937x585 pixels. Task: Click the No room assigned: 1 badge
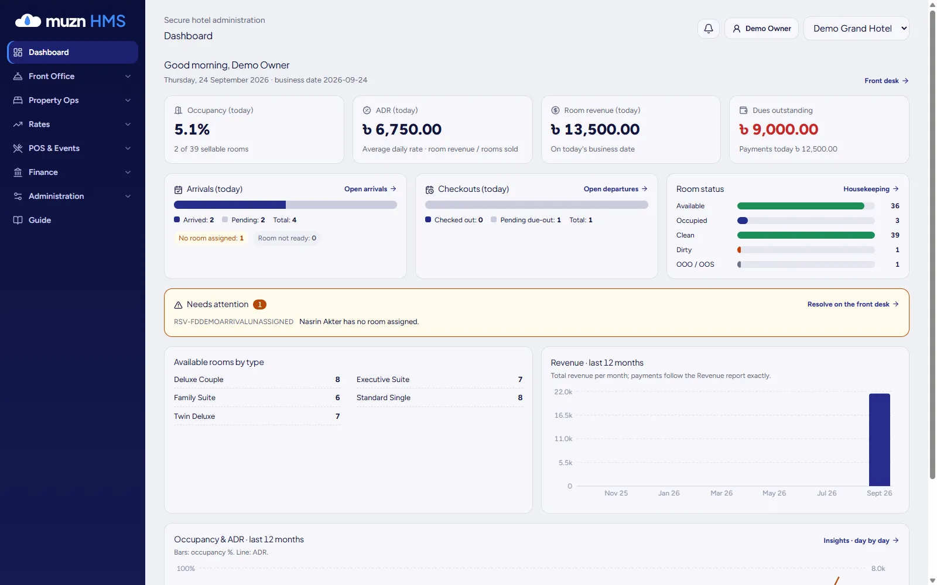point(211,238)
